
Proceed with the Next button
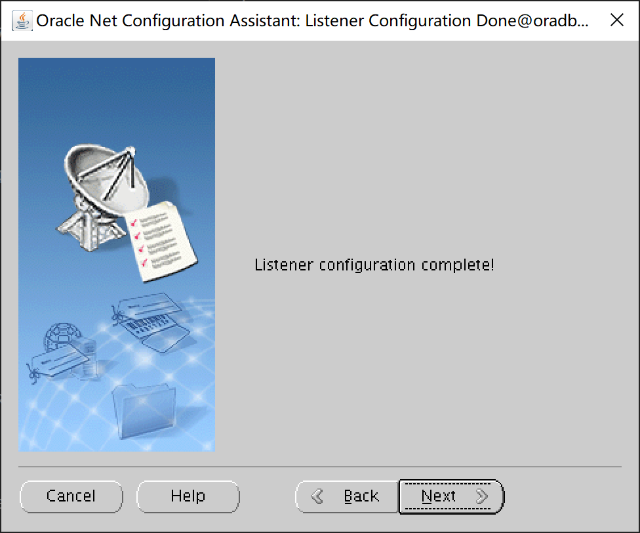[451, 496]
